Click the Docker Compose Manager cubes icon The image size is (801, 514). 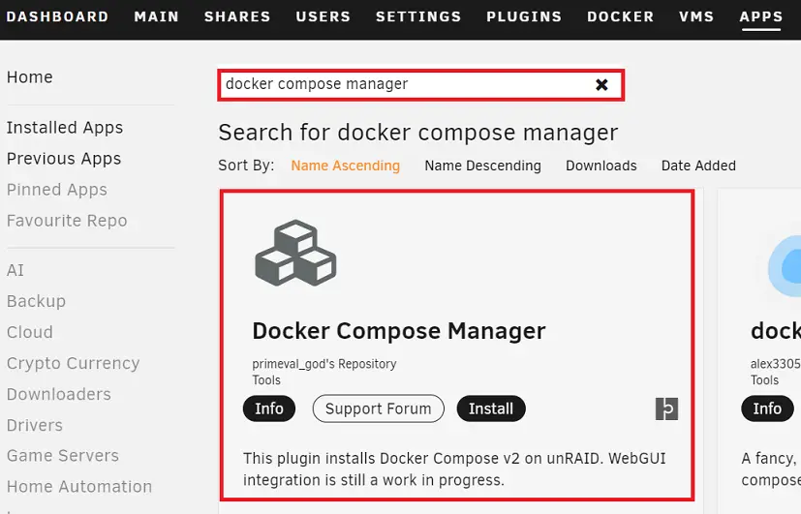click(x=295, y=253)
